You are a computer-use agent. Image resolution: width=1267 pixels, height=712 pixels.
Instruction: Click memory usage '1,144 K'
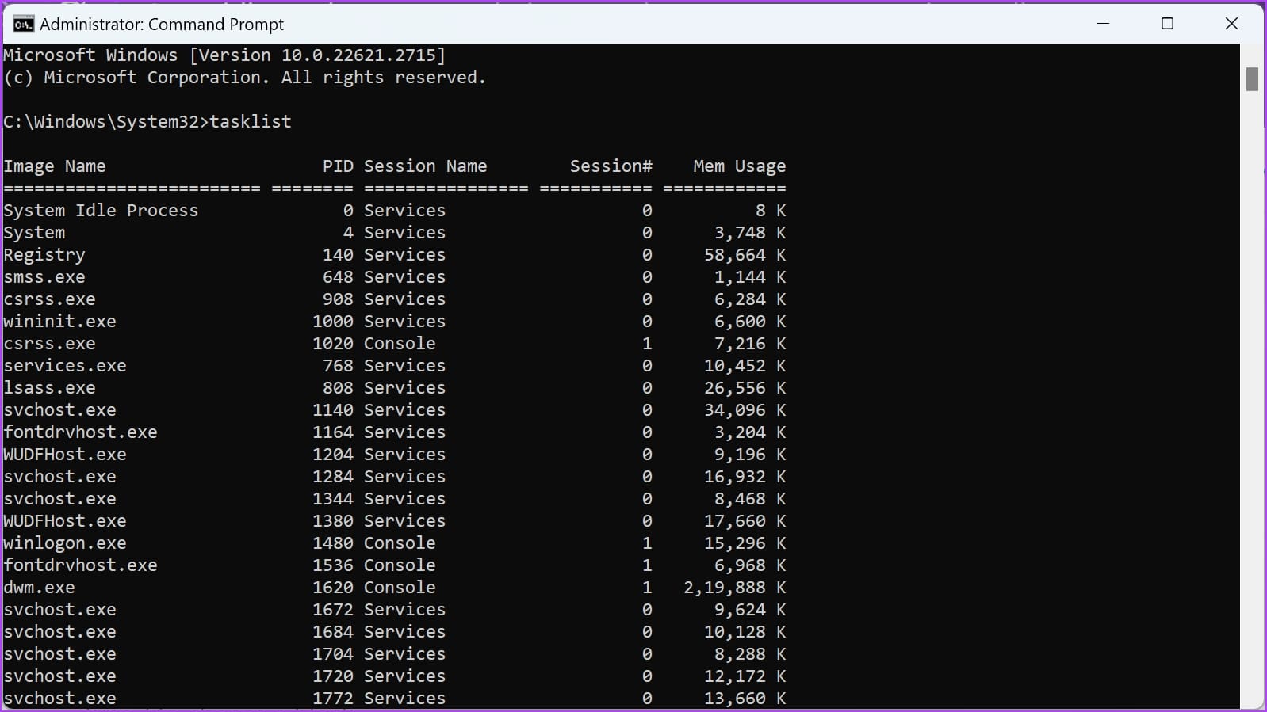click(750, 277)
